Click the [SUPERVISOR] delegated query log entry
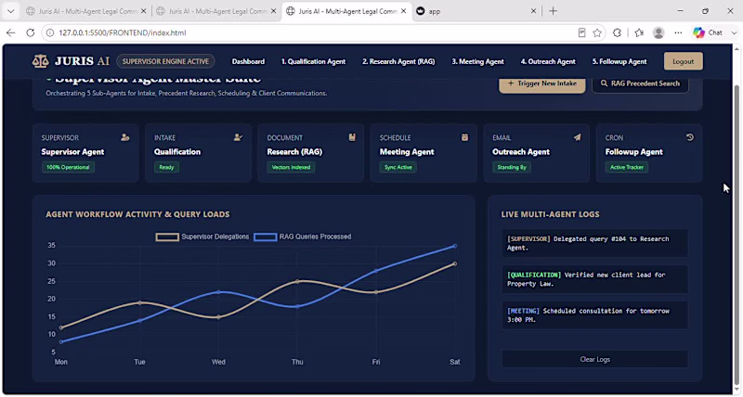This screenshot has height=397, width=743. tap(595, 243)
